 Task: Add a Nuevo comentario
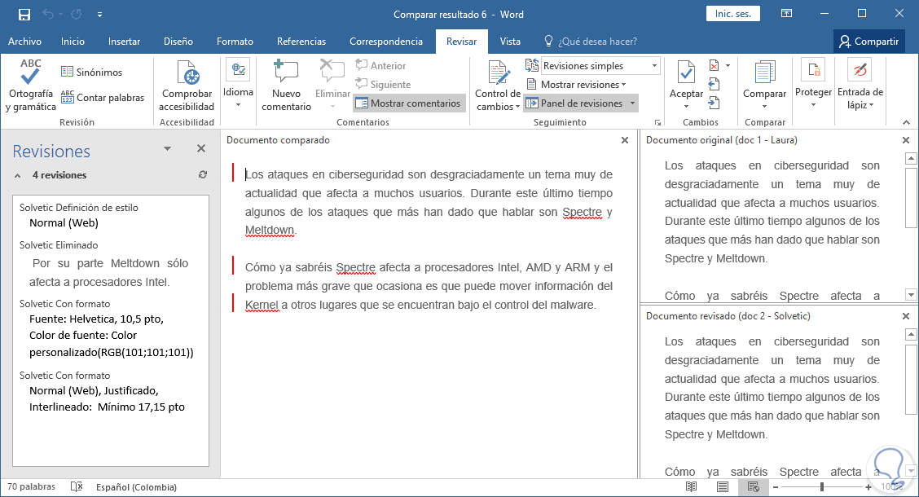click(x=286, y=85)
